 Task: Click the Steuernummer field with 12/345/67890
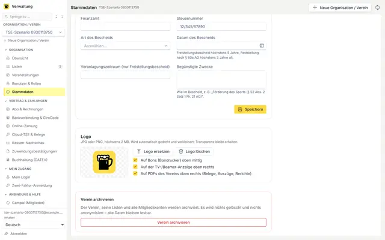[x=221, y=26]
